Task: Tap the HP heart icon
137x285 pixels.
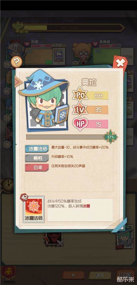Action: pyautogui.click(x=80, y=124)
